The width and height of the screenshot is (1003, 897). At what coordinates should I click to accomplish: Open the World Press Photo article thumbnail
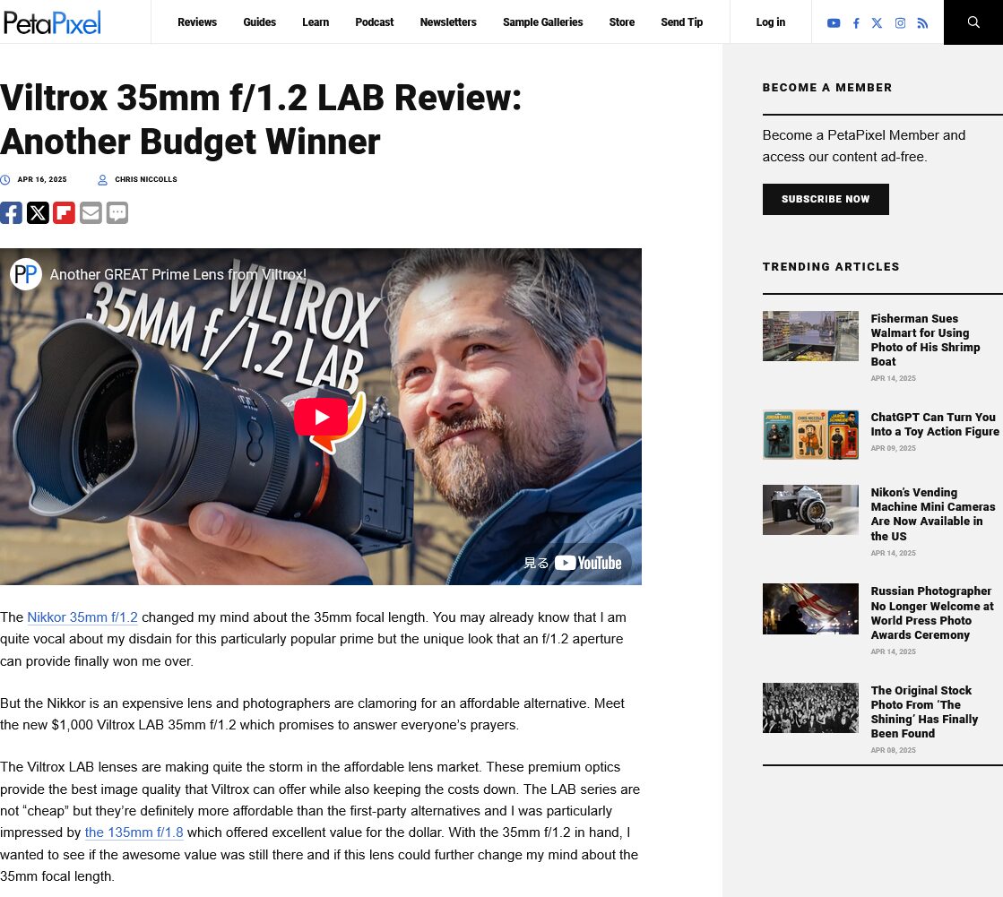810,608
